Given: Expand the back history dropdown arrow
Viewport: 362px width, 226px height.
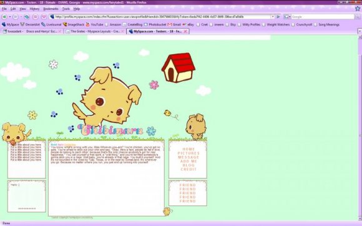Looking at the screenshot, I should [x=10, y=17].
